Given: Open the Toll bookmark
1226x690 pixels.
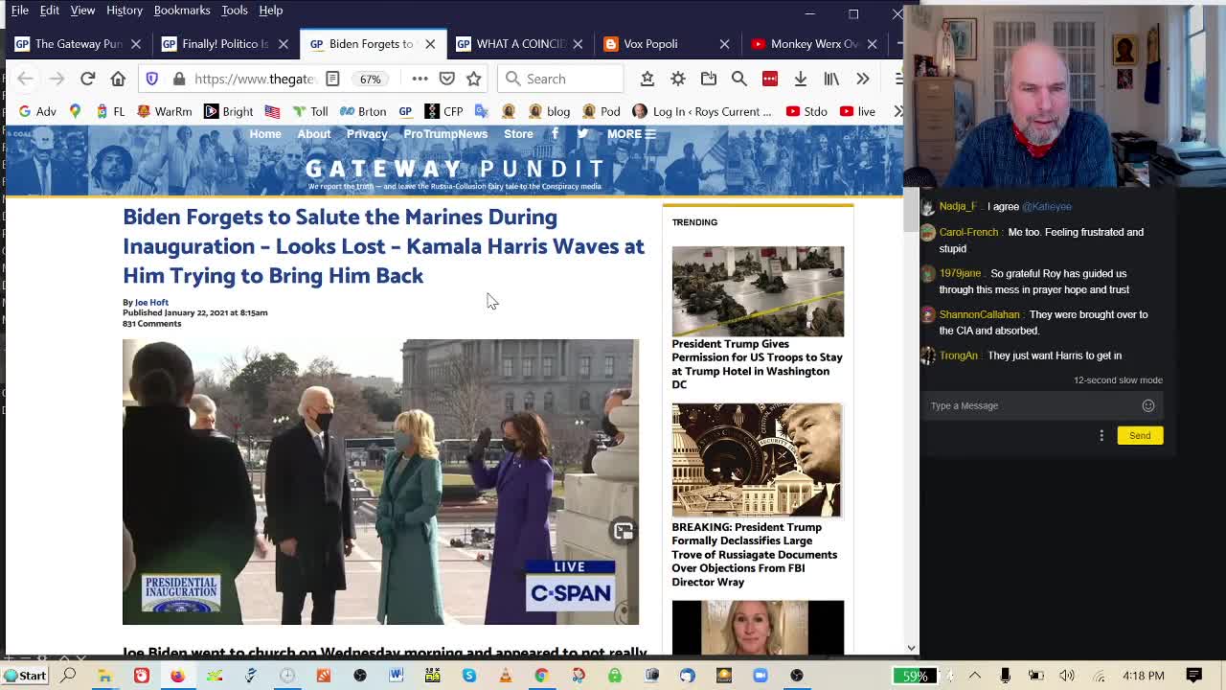Looking at the screenshot, I should tap(310, 111).
